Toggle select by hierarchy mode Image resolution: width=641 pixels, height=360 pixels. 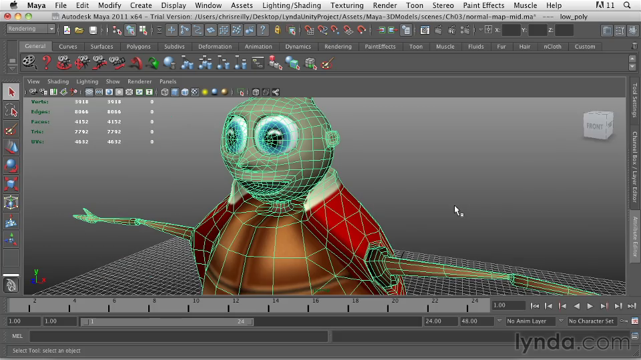click(x=117, y=30)
